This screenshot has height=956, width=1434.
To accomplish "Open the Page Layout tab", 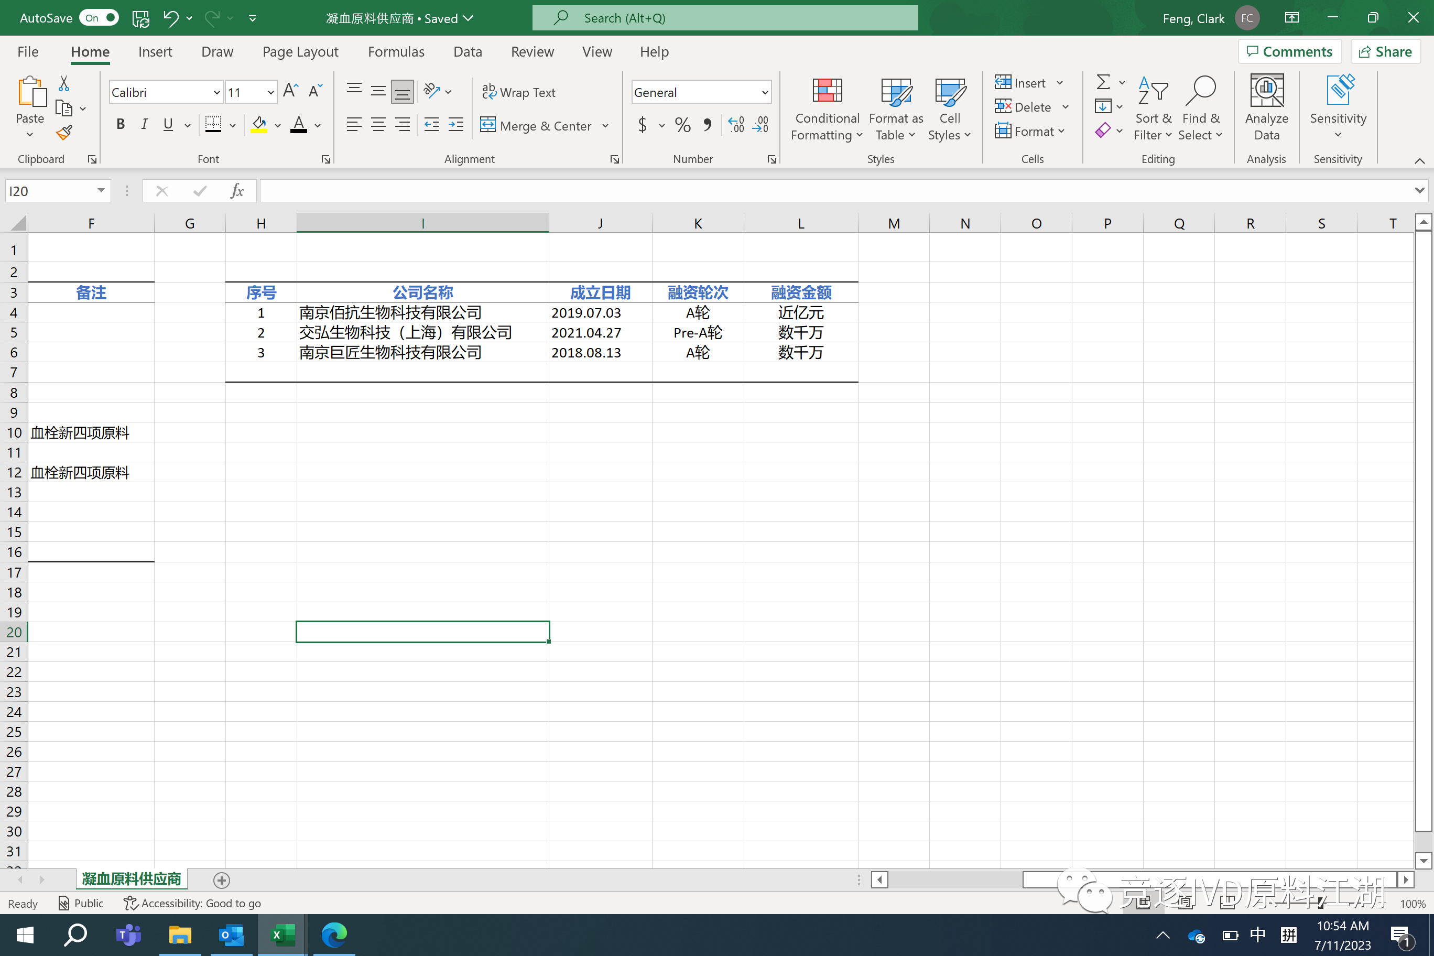I will coord(300,52).
